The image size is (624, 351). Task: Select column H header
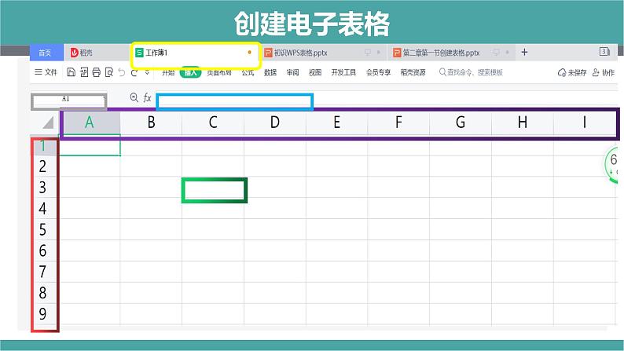[523, 122]
